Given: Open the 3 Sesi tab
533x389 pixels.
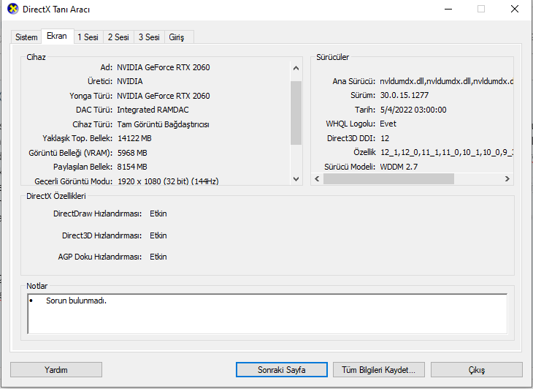Looking at the screenshot, I should click(x=149, y=37).
